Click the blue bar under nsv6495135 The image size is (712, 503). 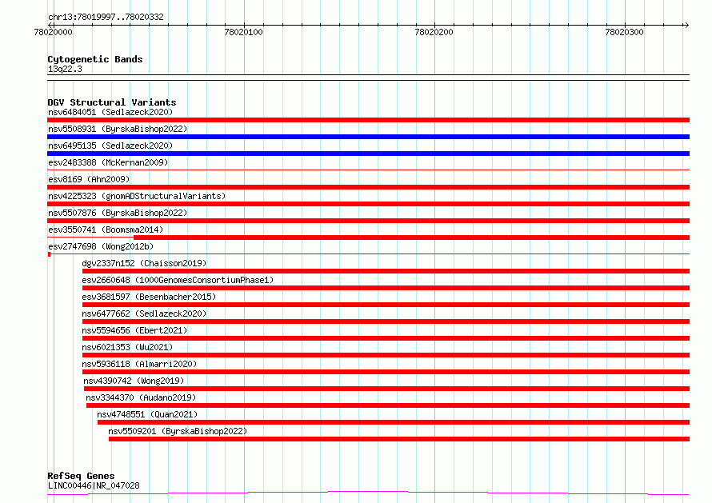(368, 154)
